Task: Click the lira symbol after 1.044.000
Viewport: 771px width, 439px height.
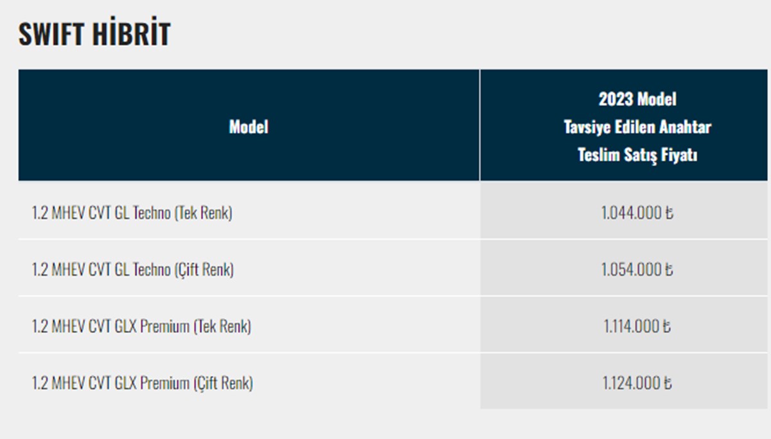Action: pyautogui.click(x=668, y=213)
